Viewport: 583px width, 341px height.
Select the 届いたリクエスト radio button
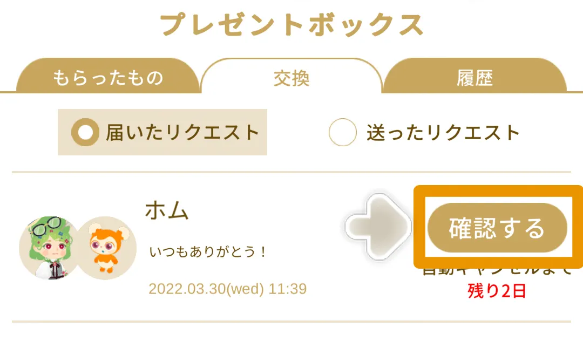(x=162, y=132)
